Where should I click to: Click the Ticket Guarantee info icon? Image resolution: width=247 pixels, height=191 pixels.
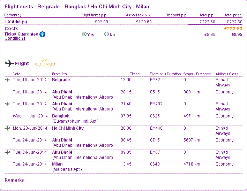[x=42, y=34]
